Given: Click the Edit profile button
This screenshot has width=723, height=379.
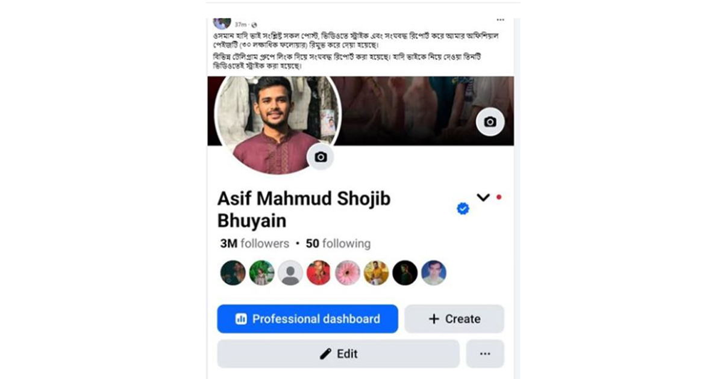Looking at the screenshot, I should (339, 354).
